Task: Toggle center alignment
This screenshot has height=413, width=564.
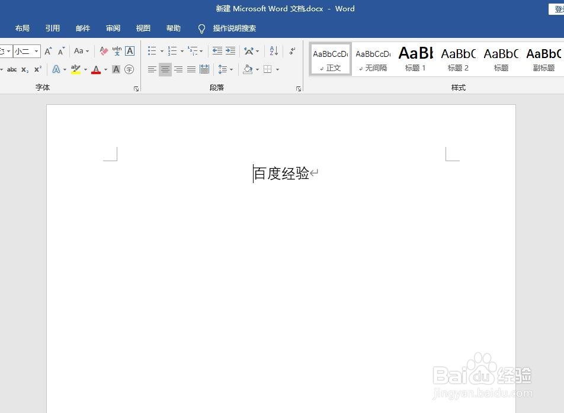Action: (165, 69)
